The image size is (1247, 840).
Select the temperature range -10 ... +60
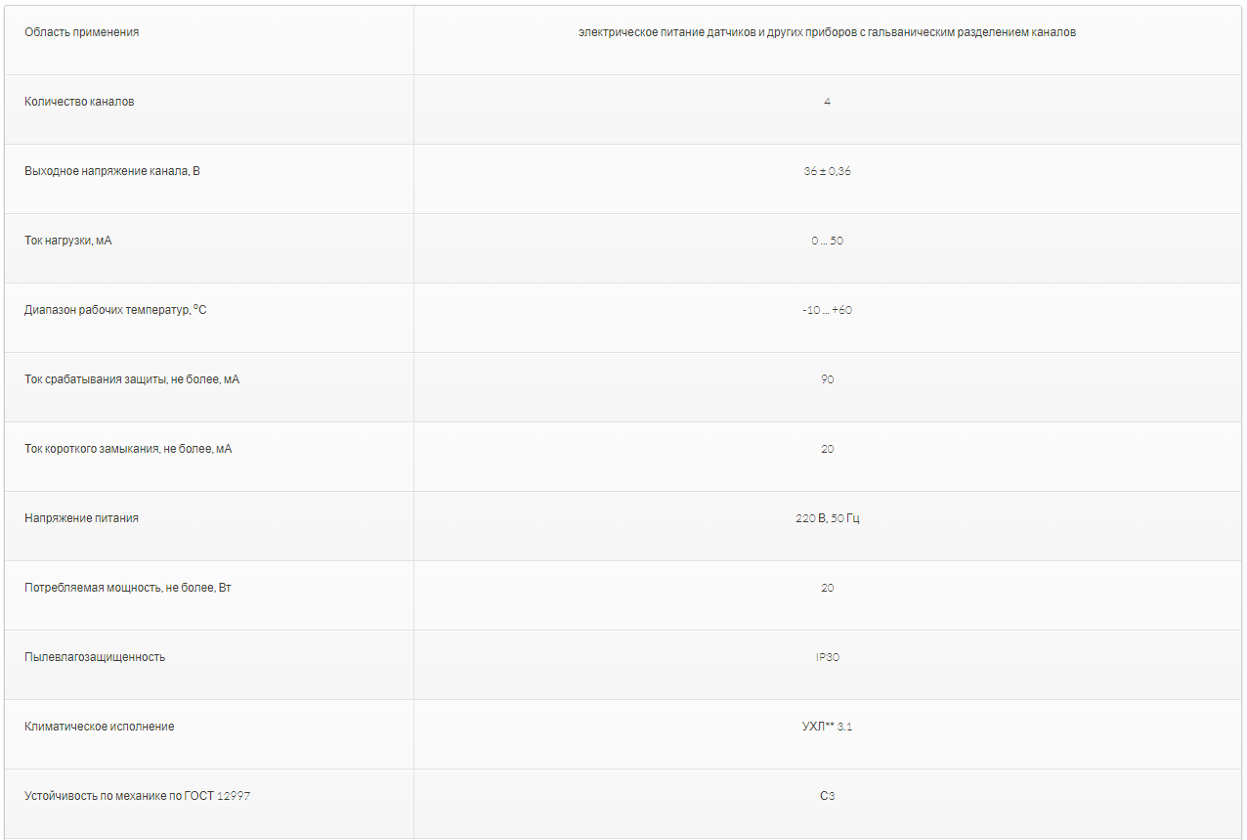(x=827, y=310)
